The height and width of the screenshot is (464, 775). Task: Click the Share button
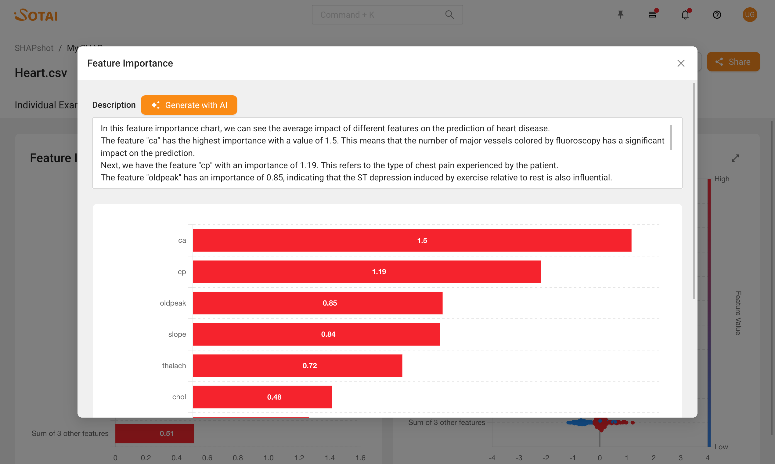coord(733,62)
